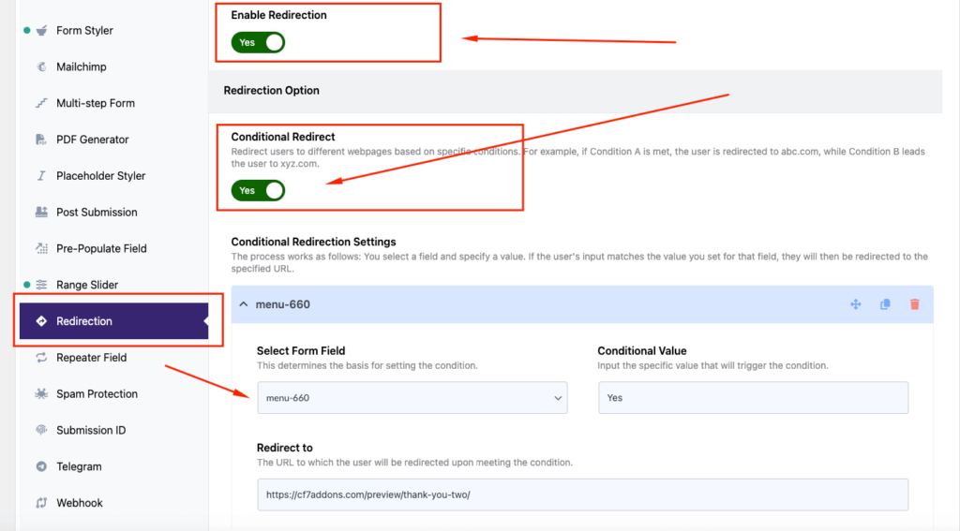Click the Webhook icon in sidebar

(x=41, y=503)
